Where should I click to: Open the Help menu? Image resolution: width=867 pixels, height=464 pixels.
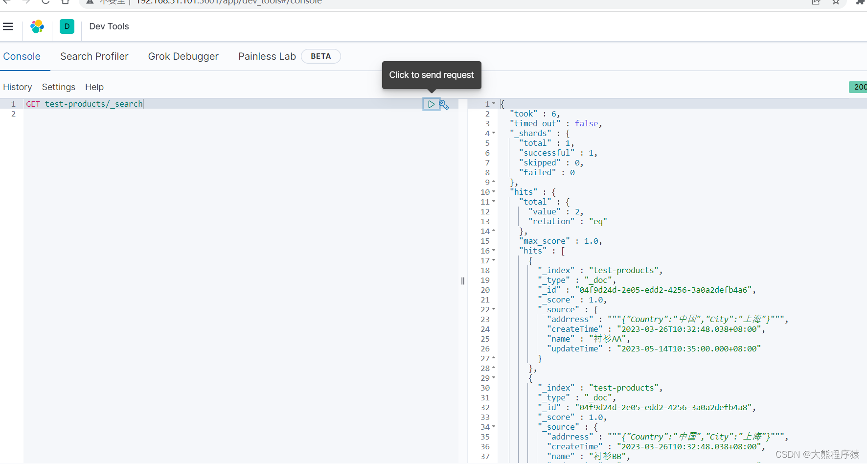pos(94,87)
